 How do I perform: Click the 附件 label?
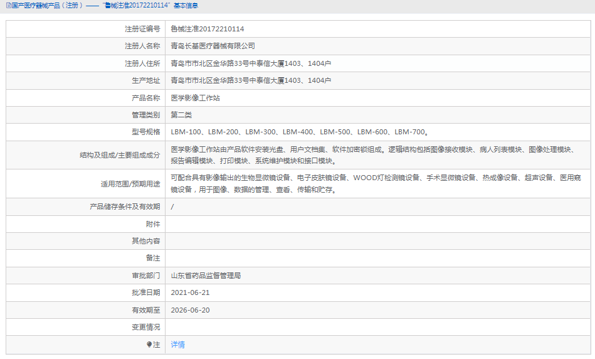tap(153, 224)
